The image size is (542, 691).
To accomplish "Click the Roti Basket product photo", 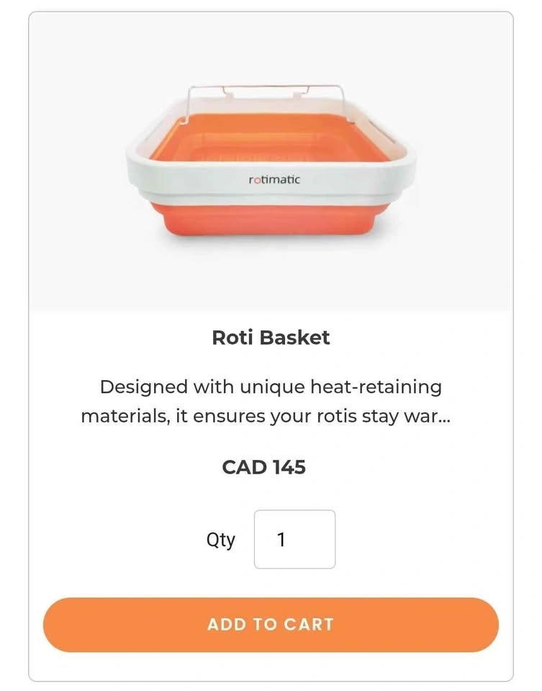I will [271, 166].
